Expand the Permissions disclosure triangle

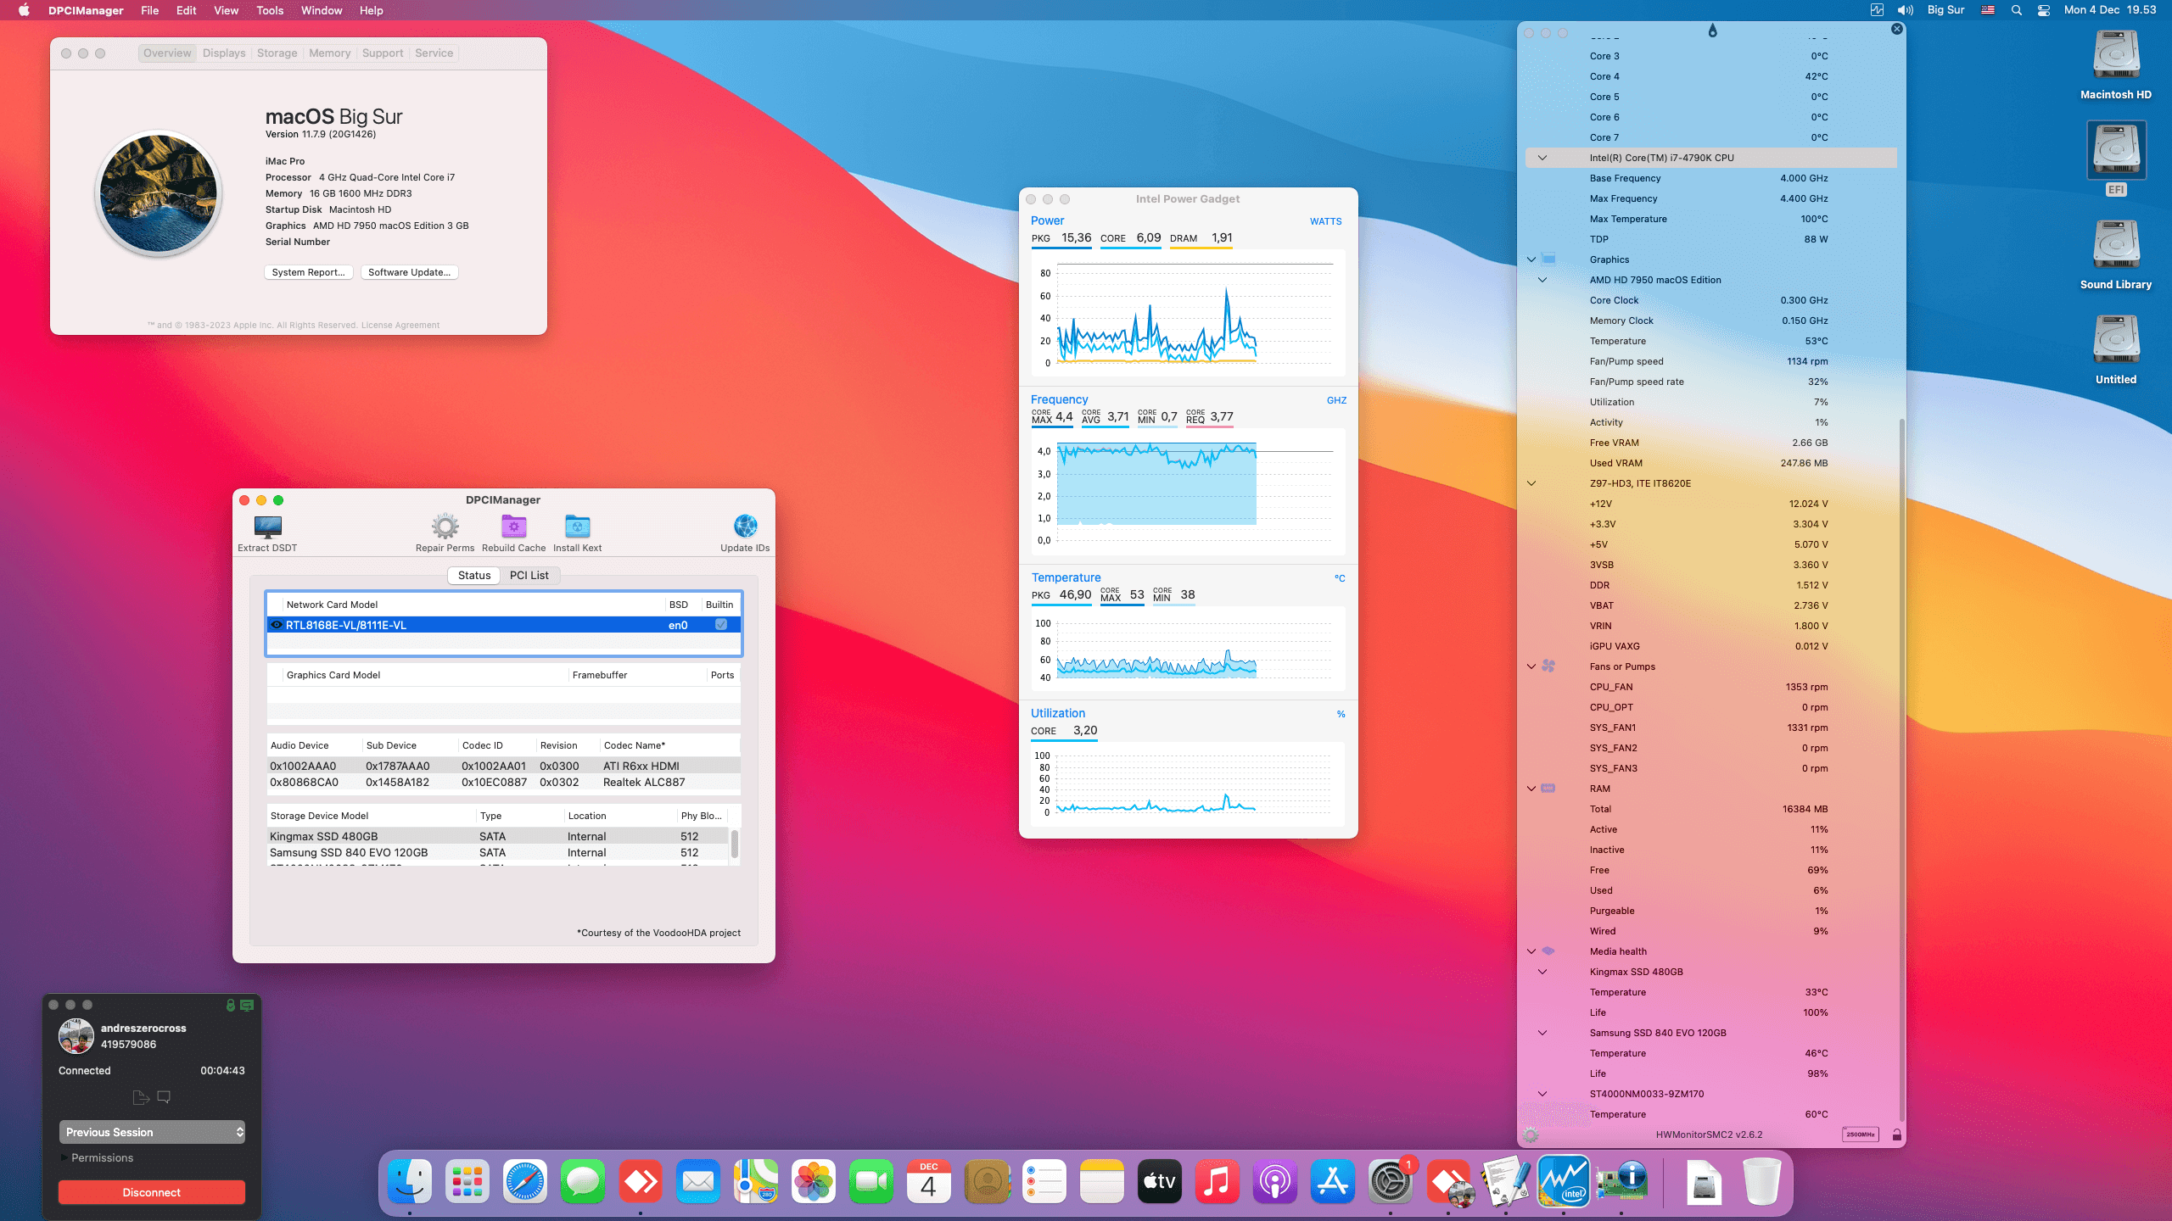(x=64, y=1157)
